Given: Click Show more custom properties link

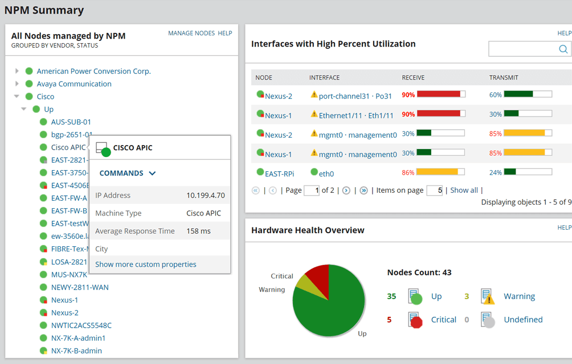Looking at the screenshot, I should click(146, 264).
